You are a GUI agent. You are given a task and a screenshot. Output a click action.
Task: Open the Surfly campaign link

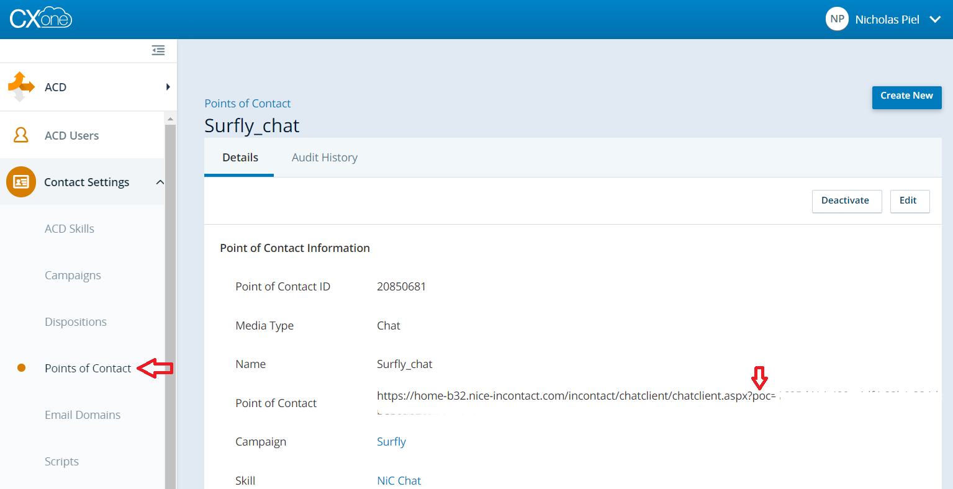click(x=391, y=442)
